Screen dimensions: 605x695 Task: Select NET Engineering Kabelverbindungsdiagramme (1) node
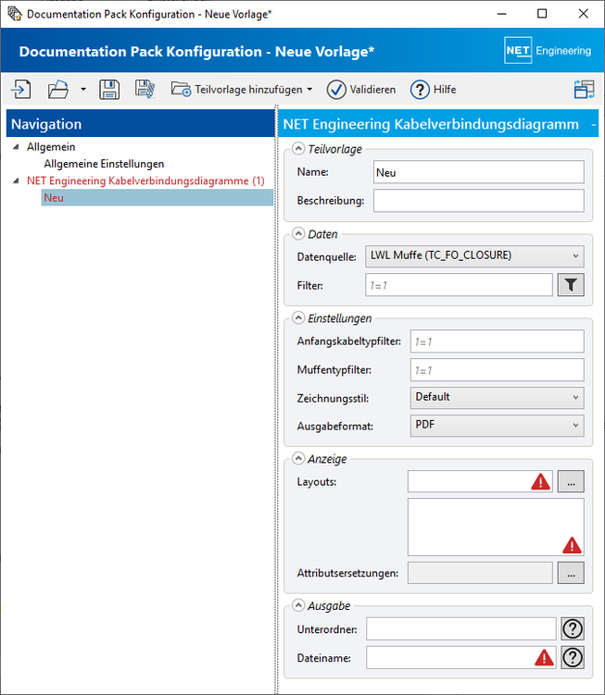pyautogui.click(x=146, y=181)
